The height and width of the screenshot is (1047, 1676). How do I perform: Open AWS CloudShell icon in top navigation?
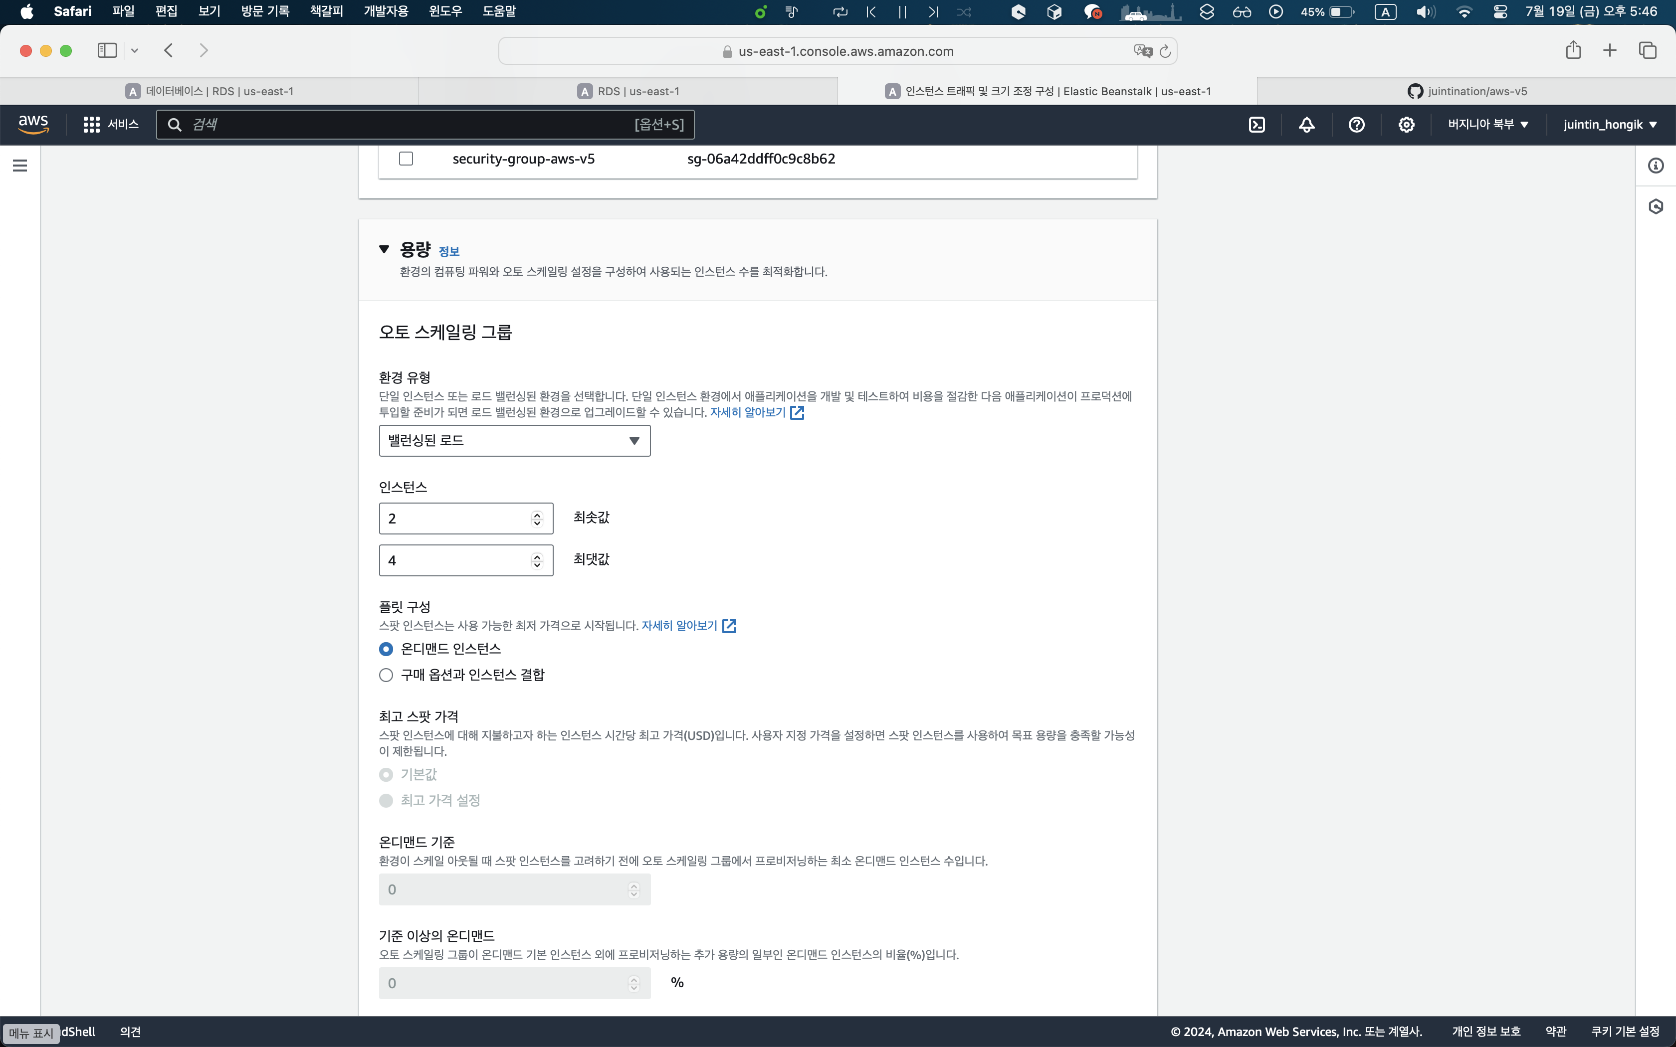pos(1257,125)
